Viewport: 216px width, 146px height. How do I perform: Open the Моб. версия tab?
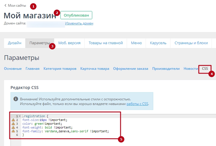coord(69,43)
